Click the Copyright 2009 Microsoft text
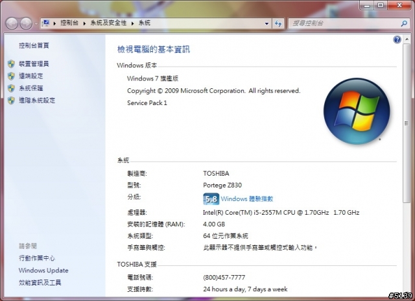The height and width of the screenshot is (301, 415). (x=213, y=91)
